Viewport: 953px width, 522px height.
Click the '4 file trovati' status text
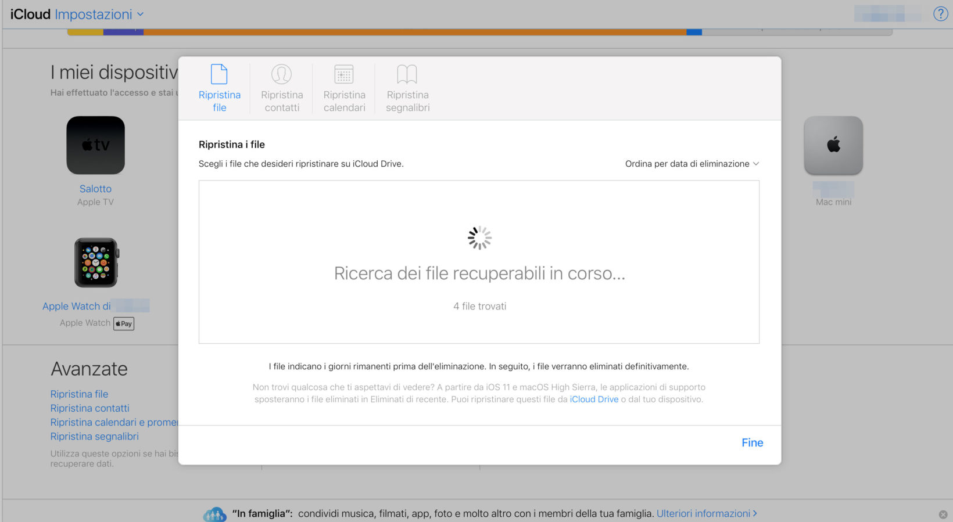click(480, 306)
